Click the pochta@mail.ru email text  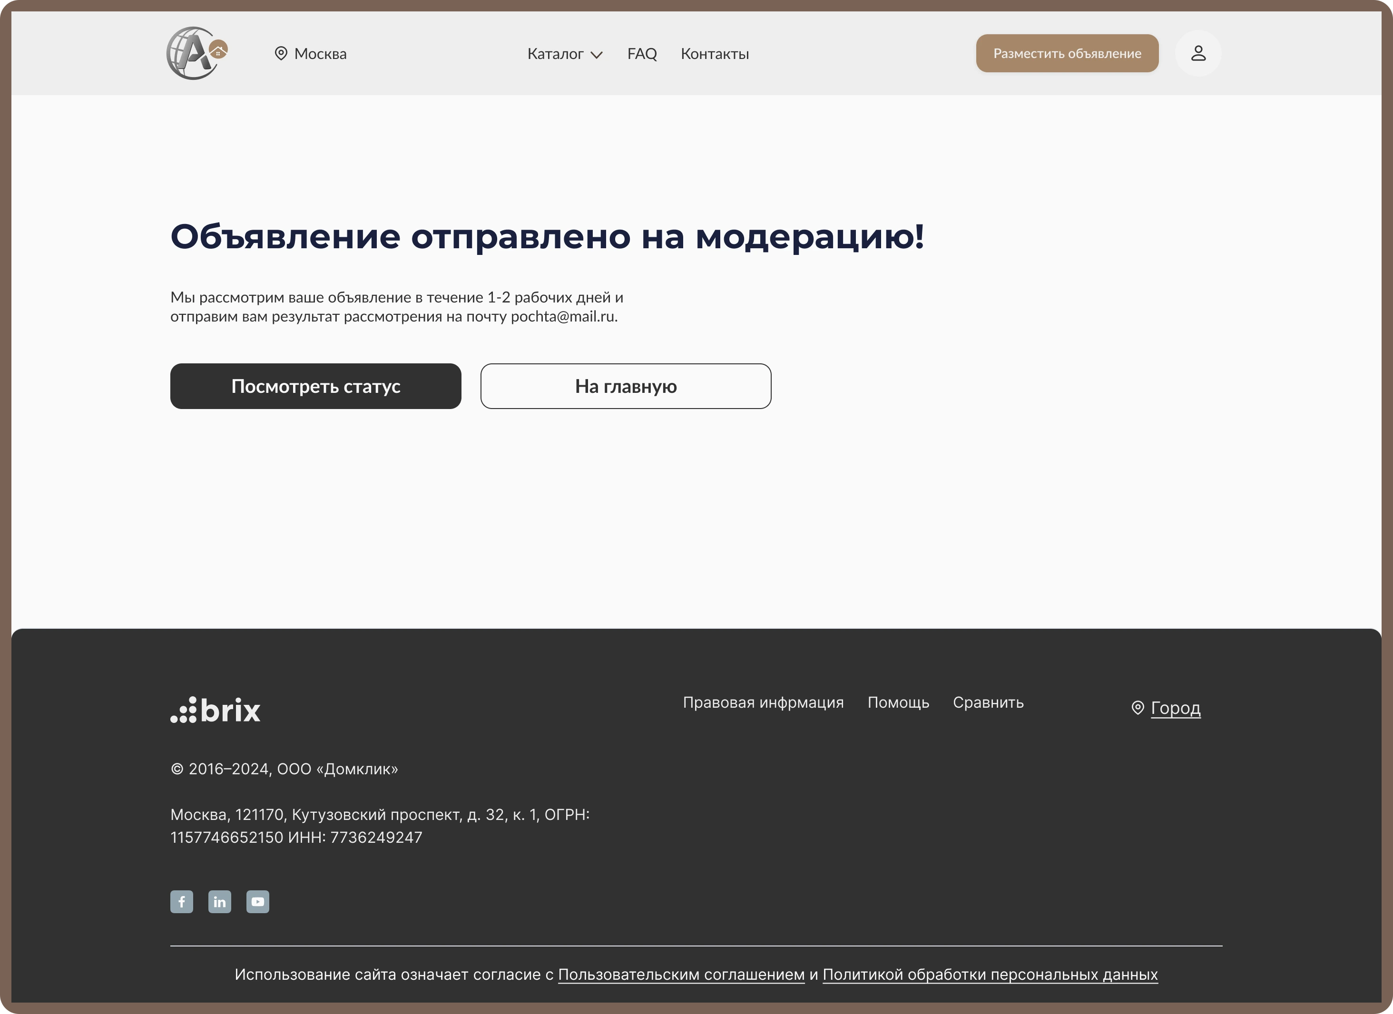click(x=563, y=317)
